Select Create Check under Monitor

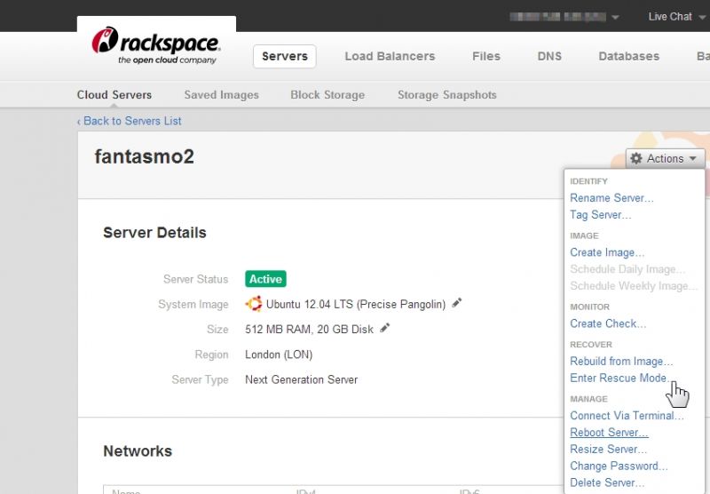tap(608, 323)
